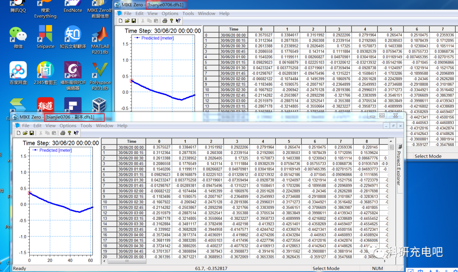Image resolution: width=458 pixels, height=272 pixels.
Task: Click New file icon in bianjie0706.dfs1 window
Action: [120, 21]
